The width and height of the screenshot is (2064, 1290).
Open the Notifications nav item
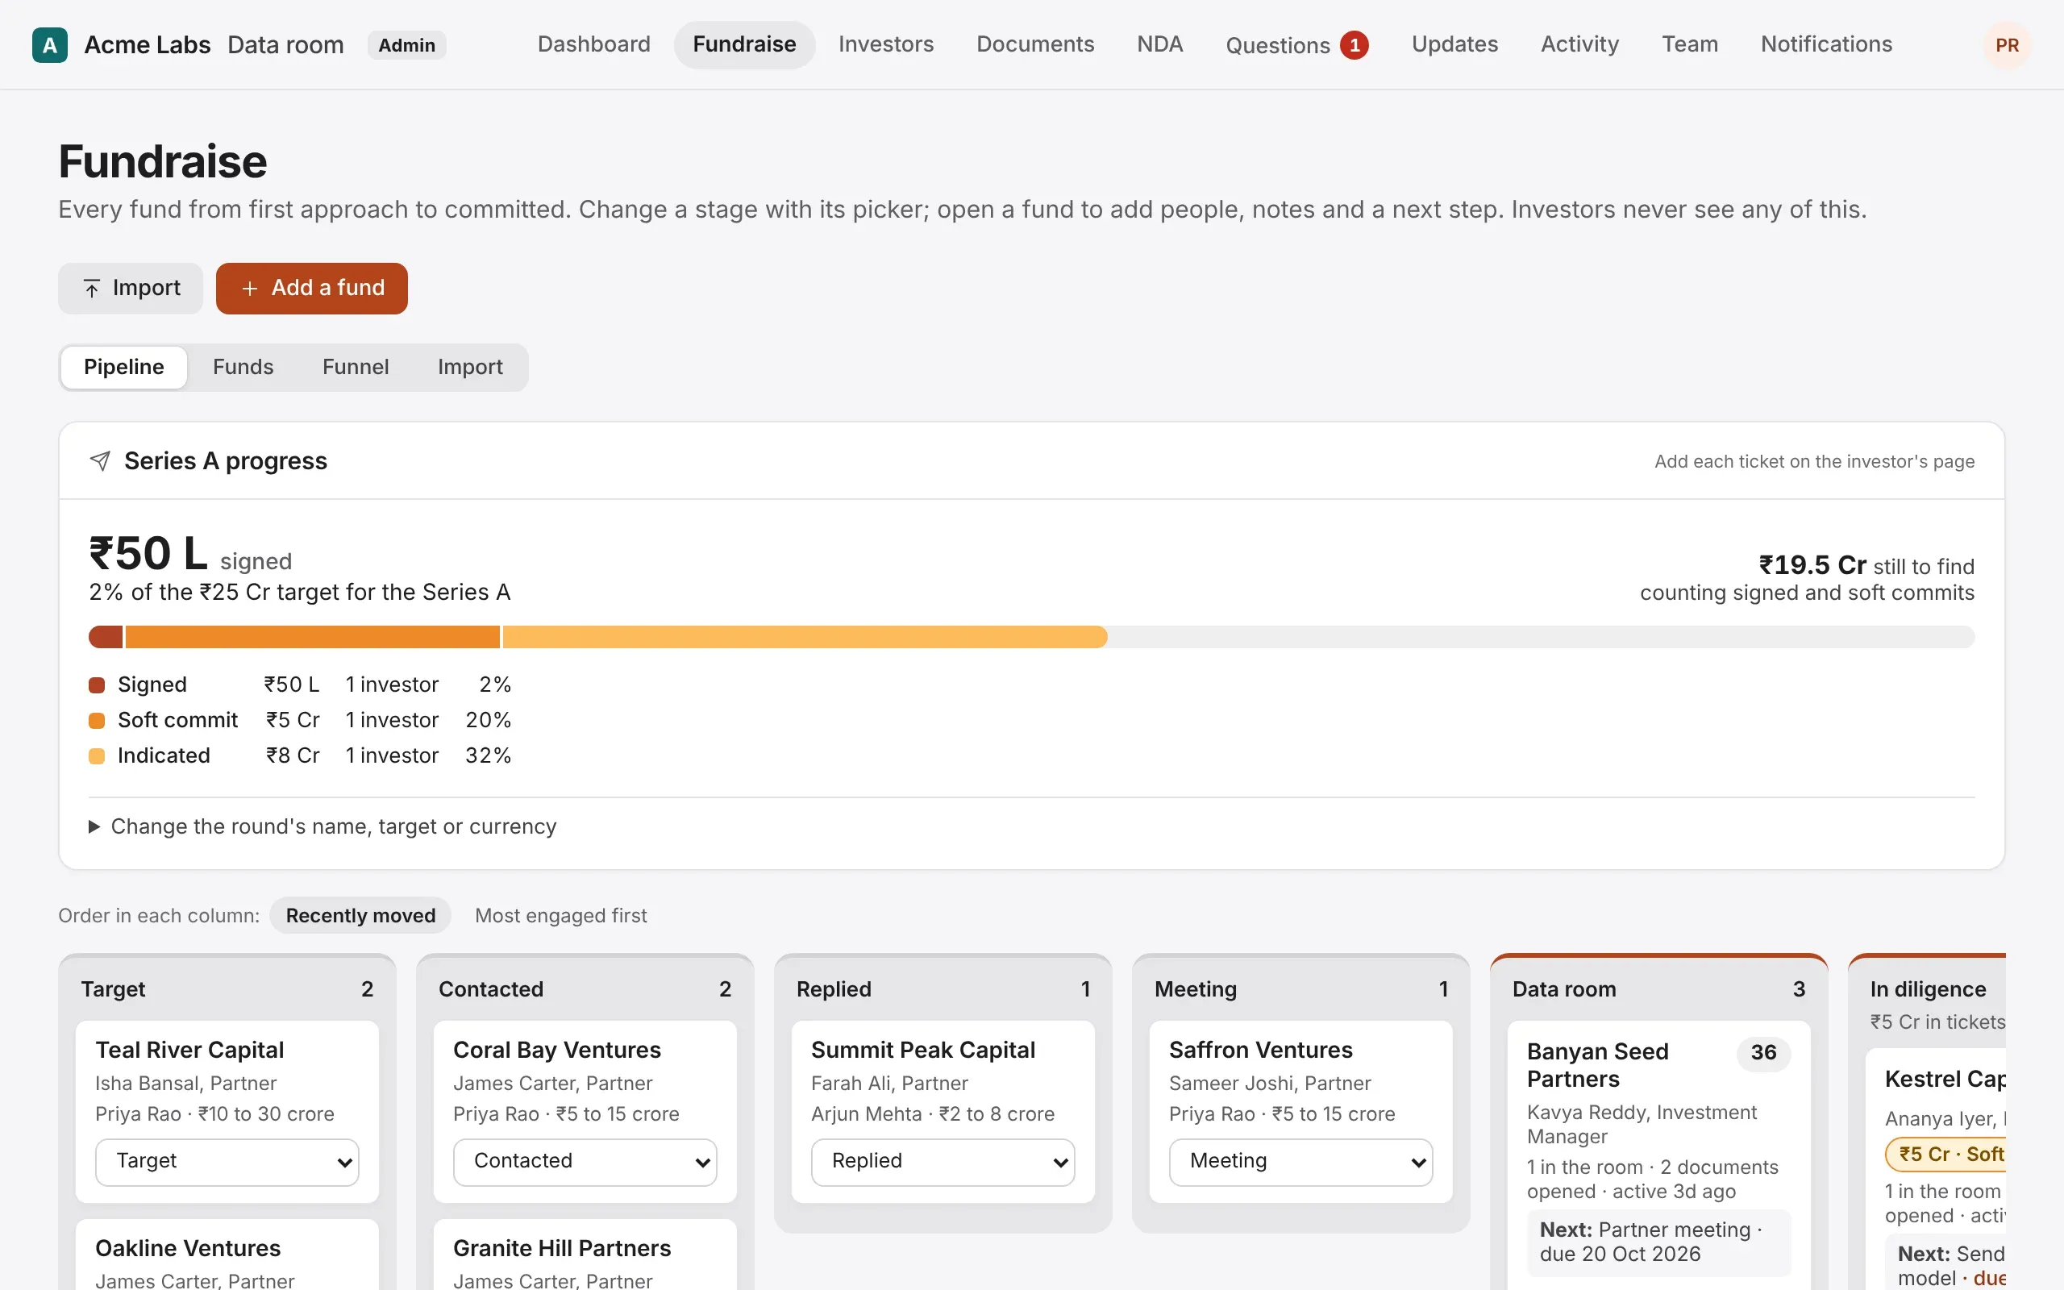tap(1826, 44)
